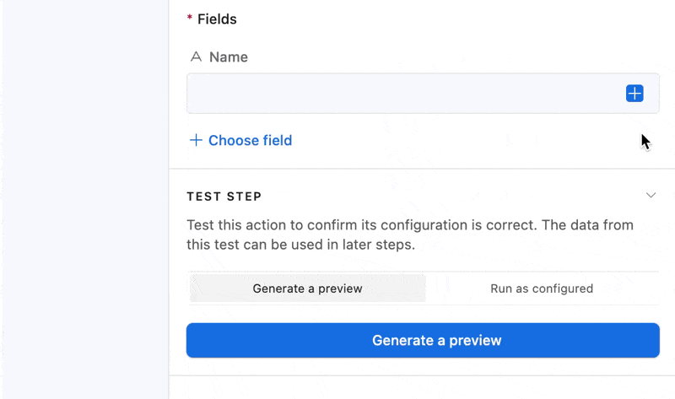The height and width of the screenshot is (399, 675).
Task: Click the "used in later steps" text line
Action: tap(301, 245)
